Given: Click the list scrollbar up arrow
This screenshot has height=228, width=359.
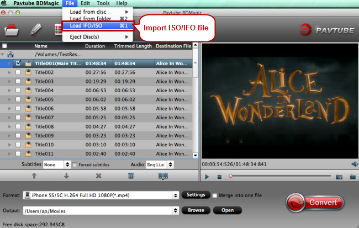Looking at the screenshot, I should 196,45.
